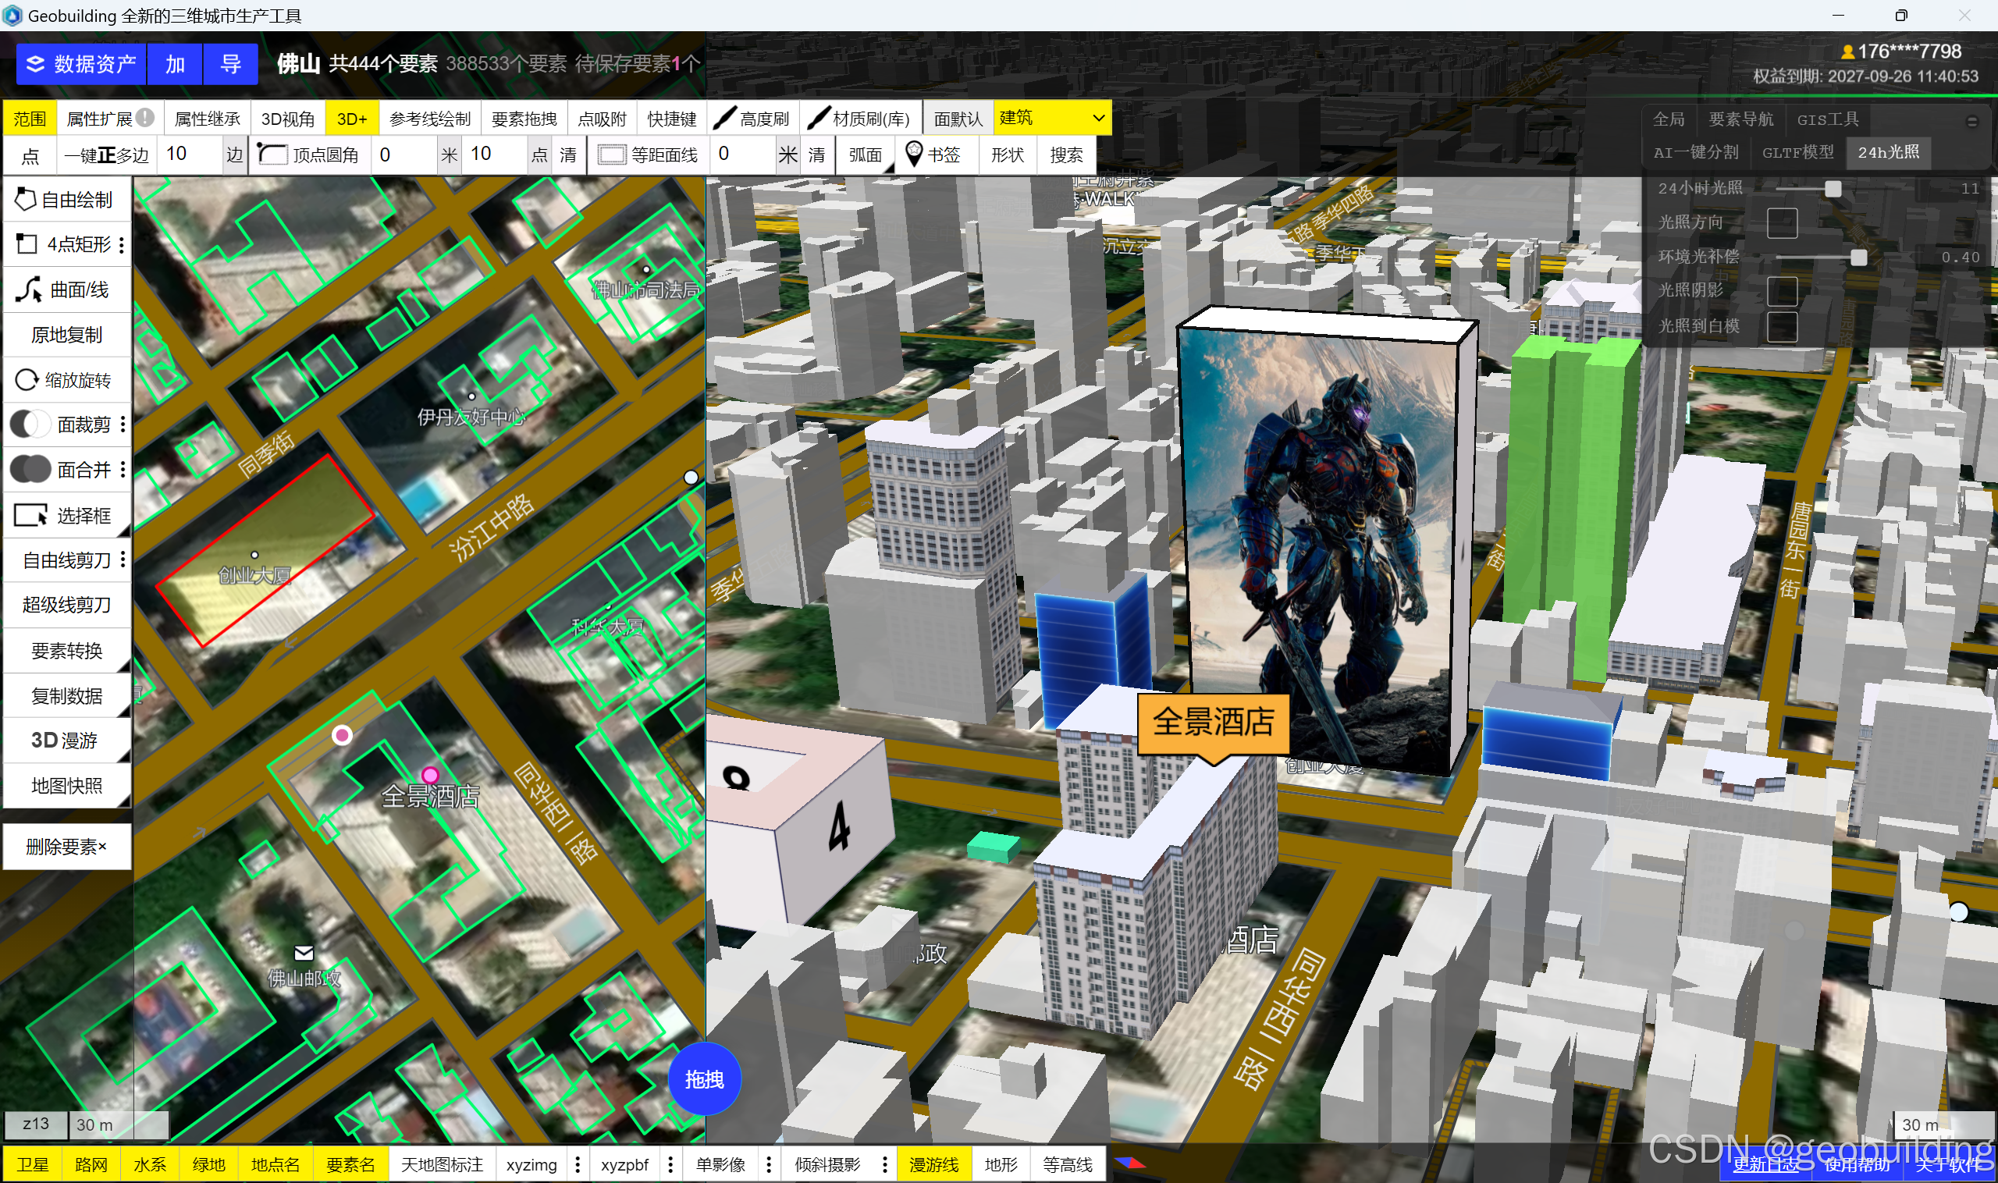Expand xyzpbf options dots menu
Screen dimensions: 1998x1183
click(670, 1163)
